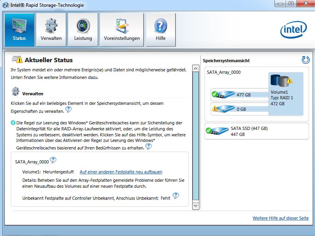Viewport: 315px width, 236px height.
Task: Click the 'Volume1: Heruntergestuft' status text
Action: [x=48, y=172]
